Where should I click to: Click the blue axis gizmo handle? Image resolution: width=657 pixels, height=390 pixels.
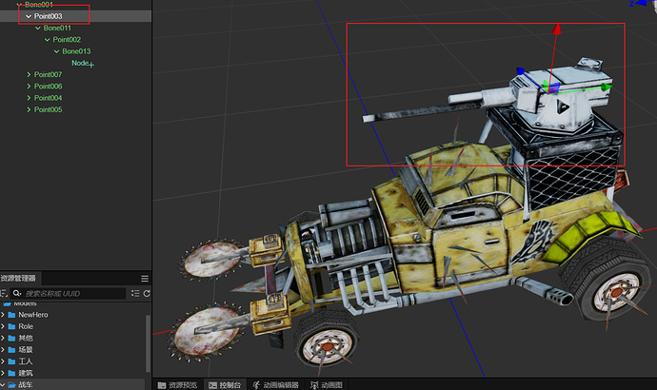pyautogui.click(x=521, y=71)
